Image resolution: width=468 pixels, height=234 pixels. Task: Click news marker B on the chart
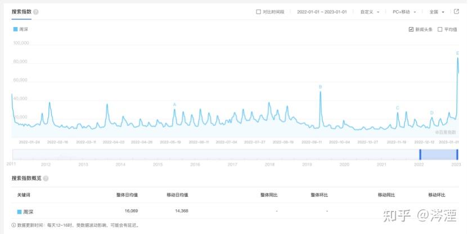320,87
